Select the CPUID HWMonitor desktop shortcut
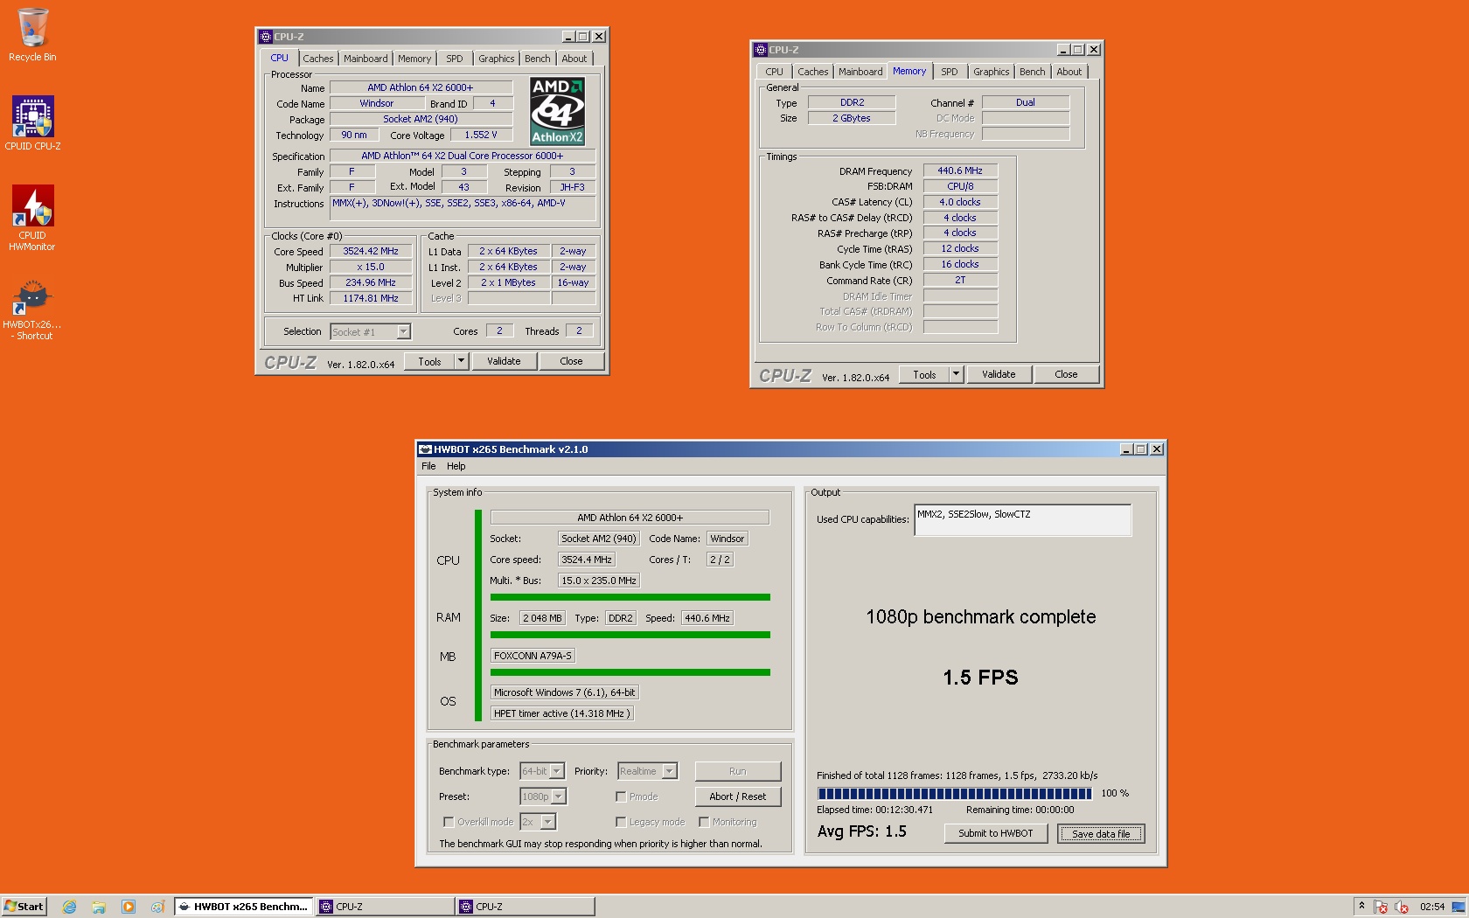The image size is (1469, 918). click(32, 218)
